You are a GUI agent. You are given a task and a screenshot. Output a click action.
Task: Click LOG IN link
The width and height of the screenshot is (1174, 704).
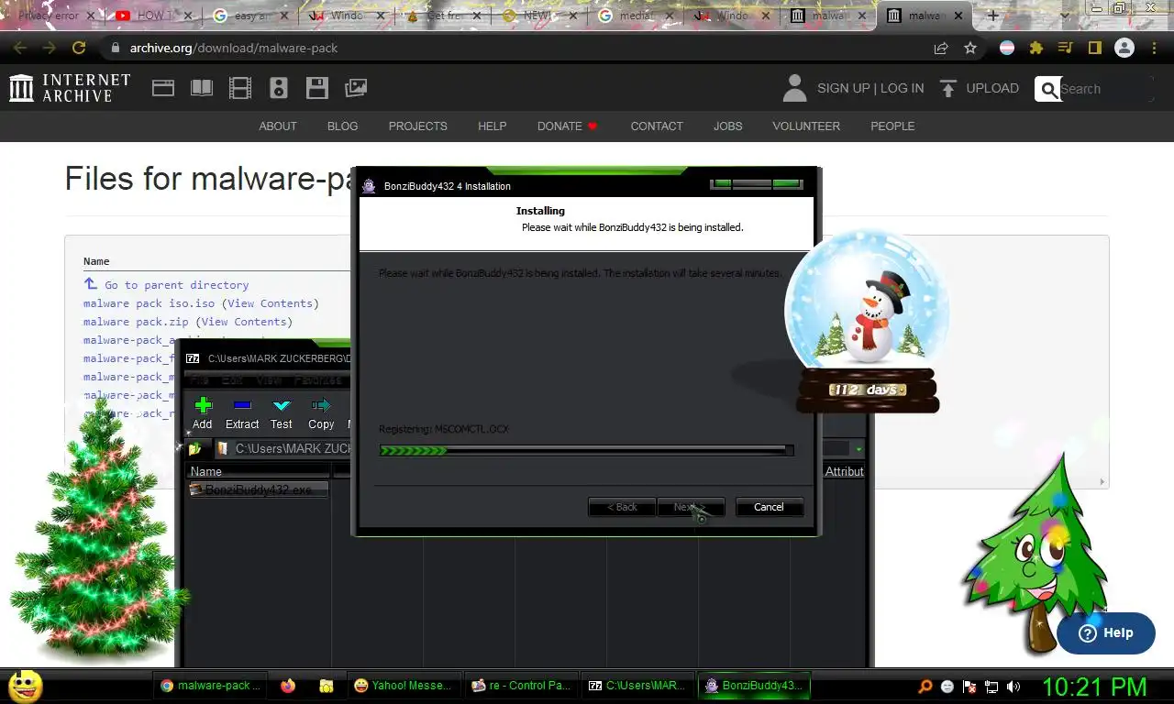[x=902, y=88]
